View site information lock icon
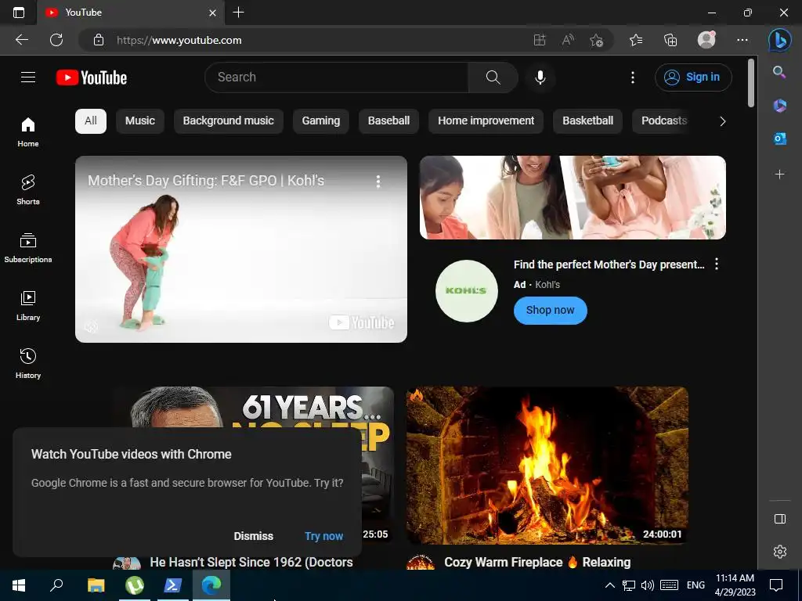802x601 pixels. coord(99,40)
